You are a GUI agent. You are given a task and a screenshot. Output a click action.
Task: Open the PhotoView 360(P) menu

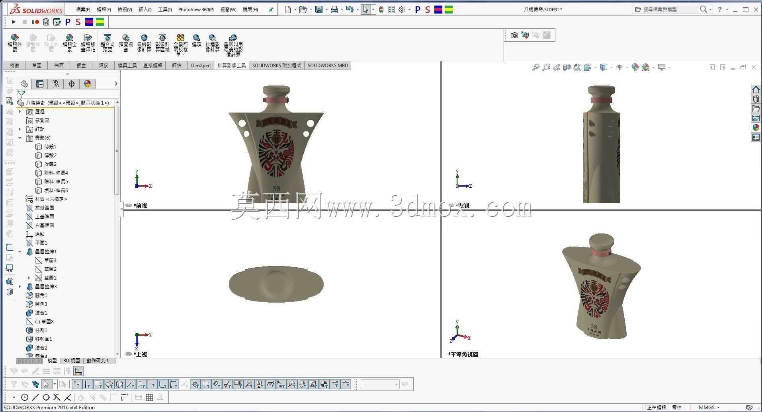coord(196,10)
